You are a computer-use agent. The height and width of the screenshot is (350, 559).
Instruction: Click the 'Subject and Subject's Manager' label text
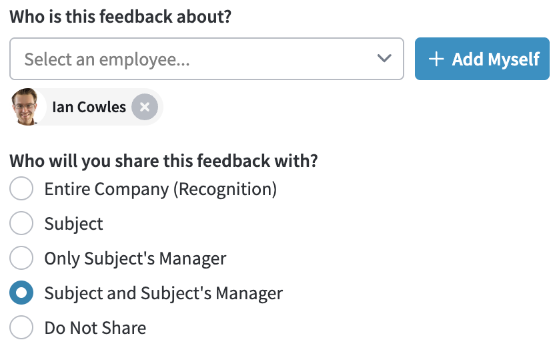click(x=163, y=294)
